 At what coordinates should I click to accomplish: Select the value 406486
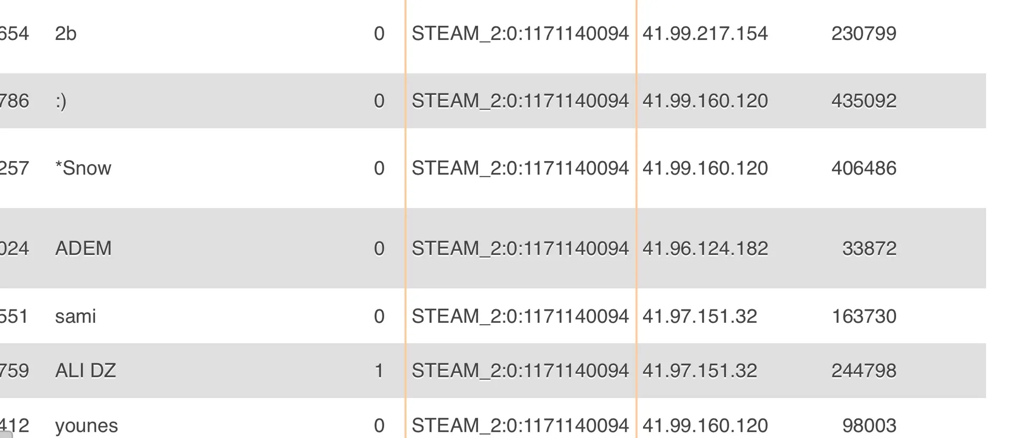point(863,168)
